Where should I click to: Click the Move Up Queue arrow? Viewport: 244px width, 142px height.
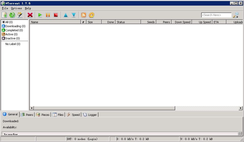[66, 15]
